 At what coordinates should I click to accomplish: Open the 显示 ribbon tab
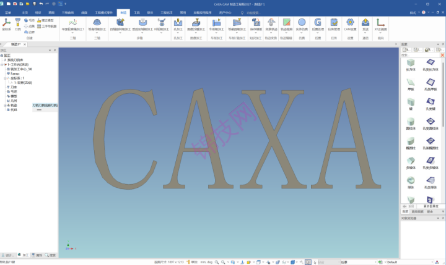(150, 13)
